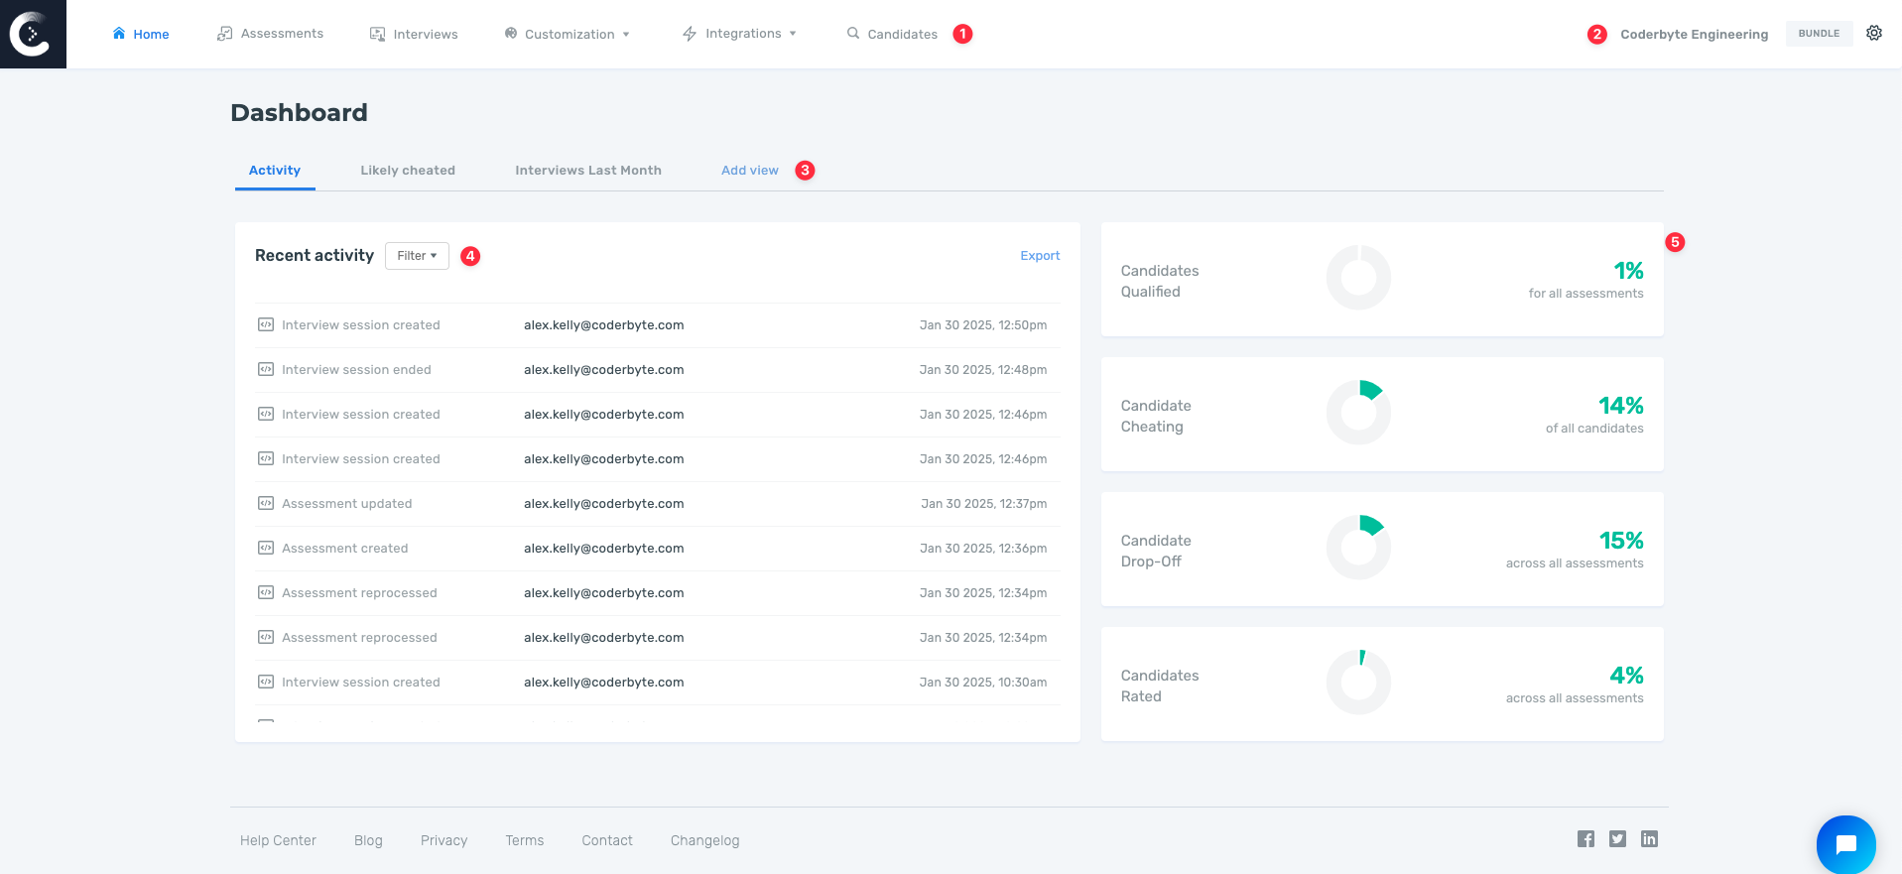Open the Twitter icon in footer

click(1617, 839)
